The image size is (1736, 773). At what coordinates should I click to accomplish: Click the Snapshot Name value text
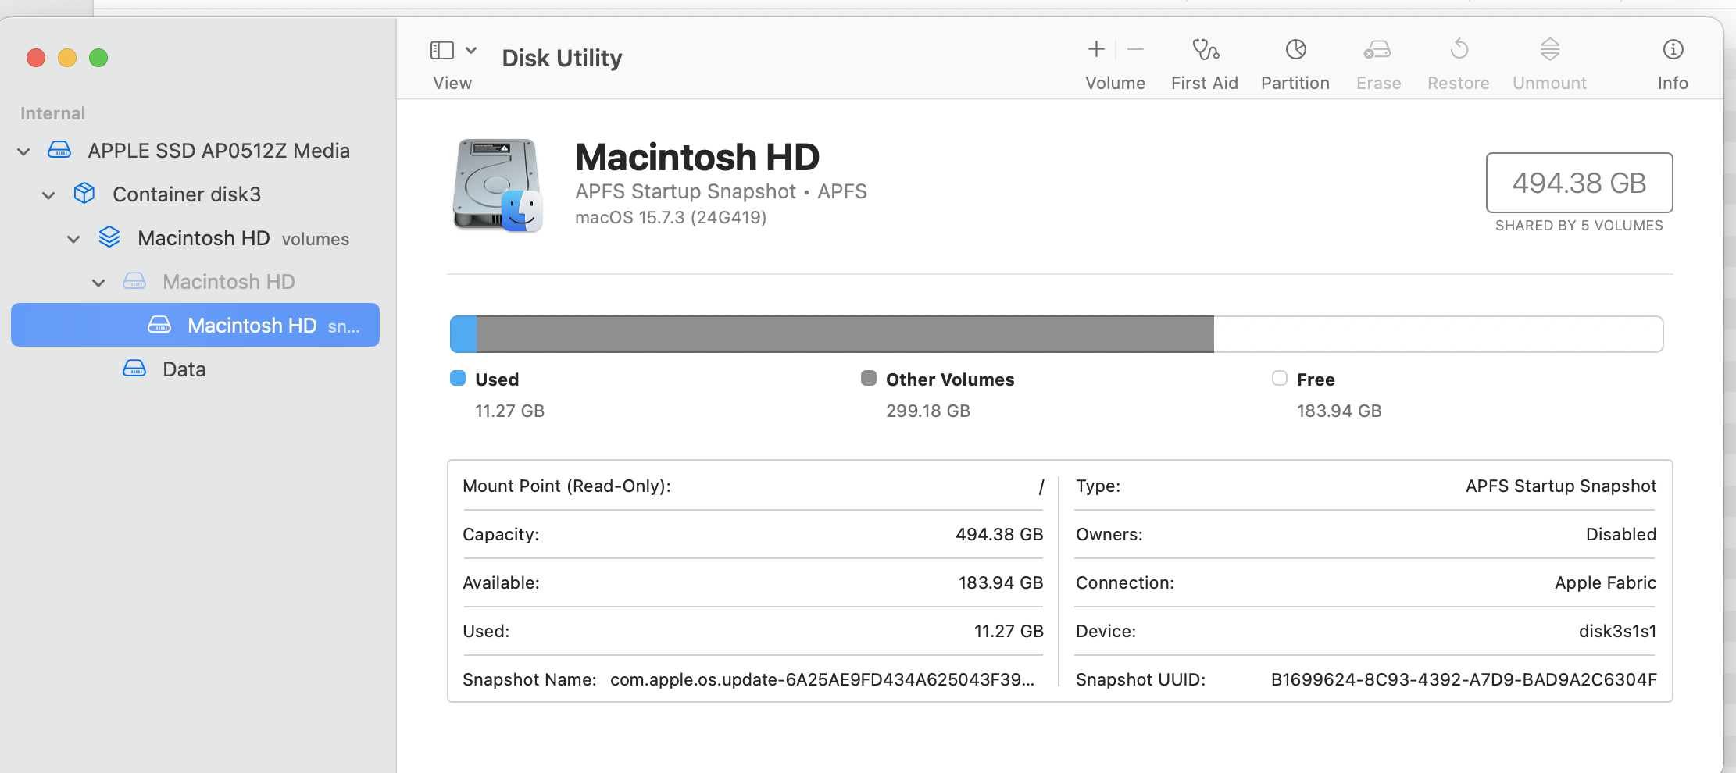[x=822, y=680]
